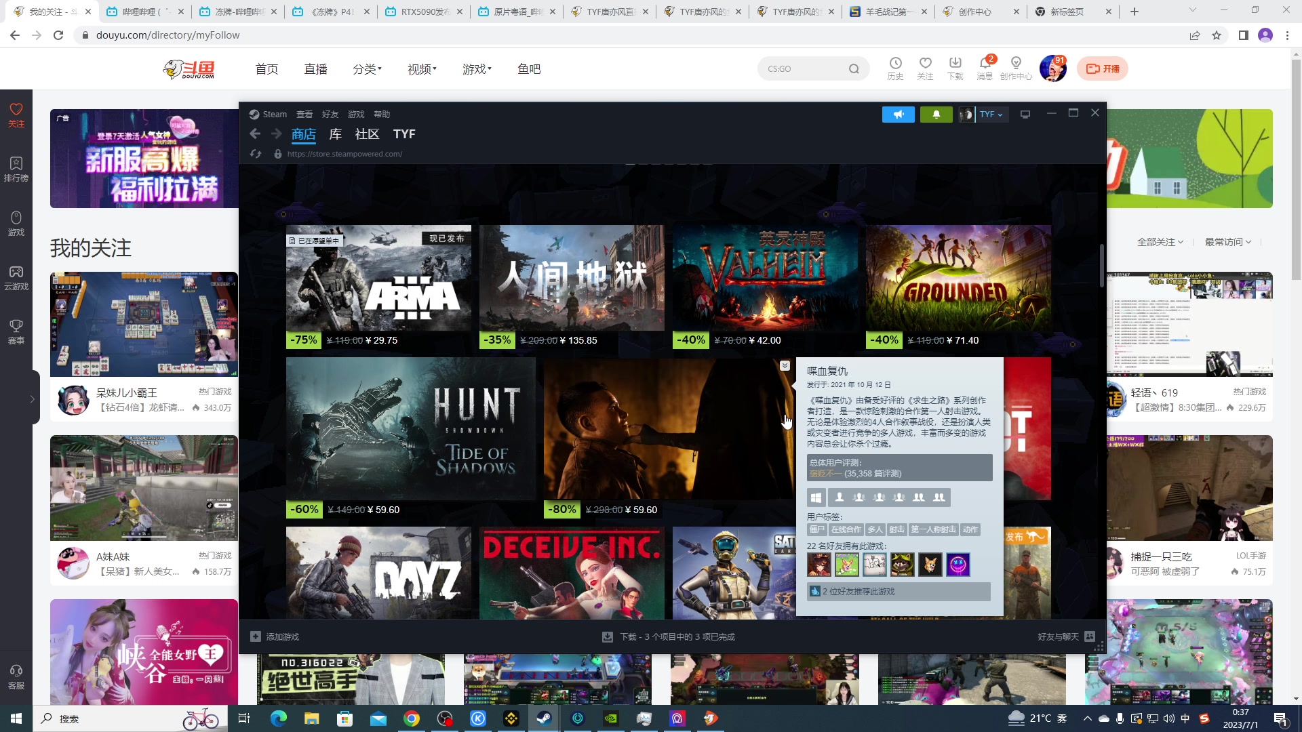
Task: Launch Nvidia app from the taskbar
Action: (611, 718)
